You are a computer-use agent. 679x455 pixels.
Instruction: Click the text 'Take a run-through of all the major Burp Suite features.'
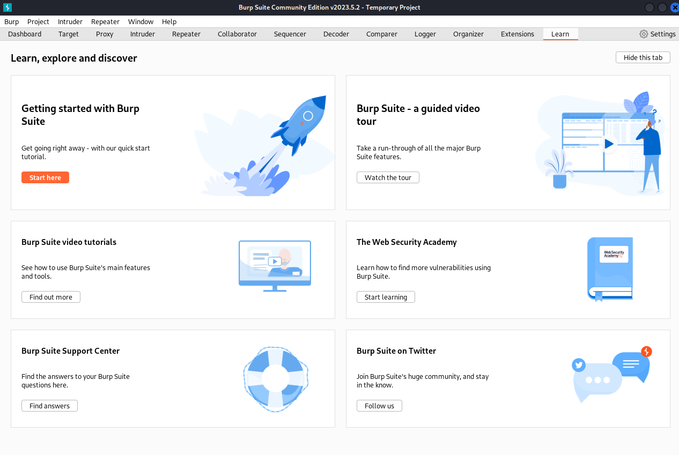[419, 152]
